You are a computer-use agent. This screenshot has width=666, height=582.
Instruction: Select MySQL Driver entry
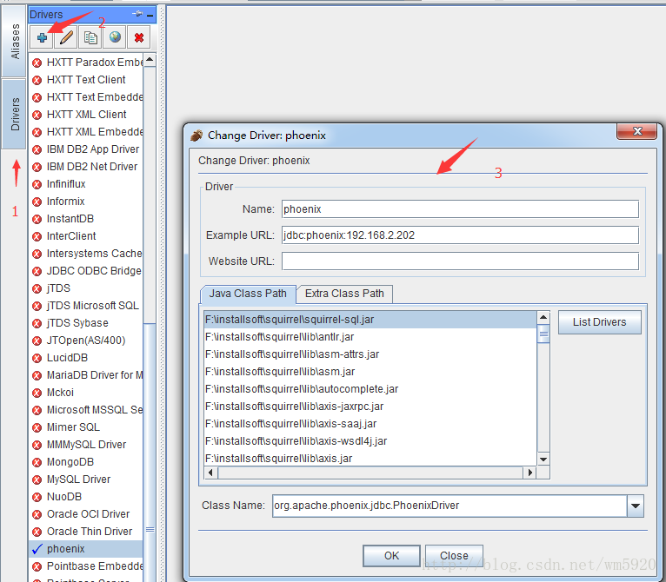click(86, 479)
